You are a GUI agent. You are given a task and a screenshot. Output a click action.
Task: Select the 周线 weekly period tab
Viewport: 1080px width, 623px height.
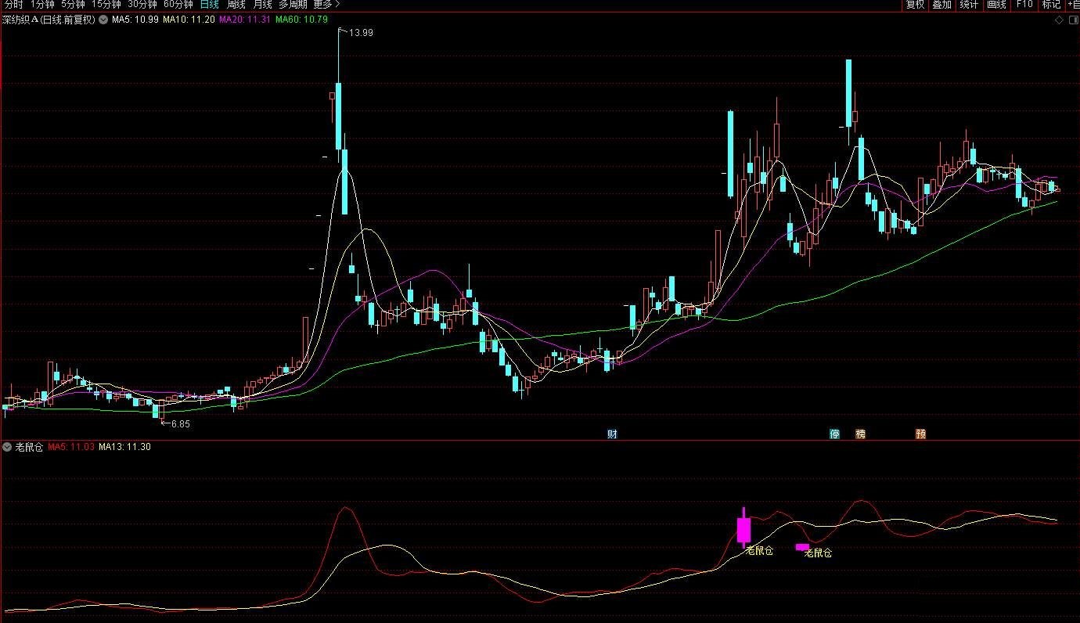click(236, 5)
